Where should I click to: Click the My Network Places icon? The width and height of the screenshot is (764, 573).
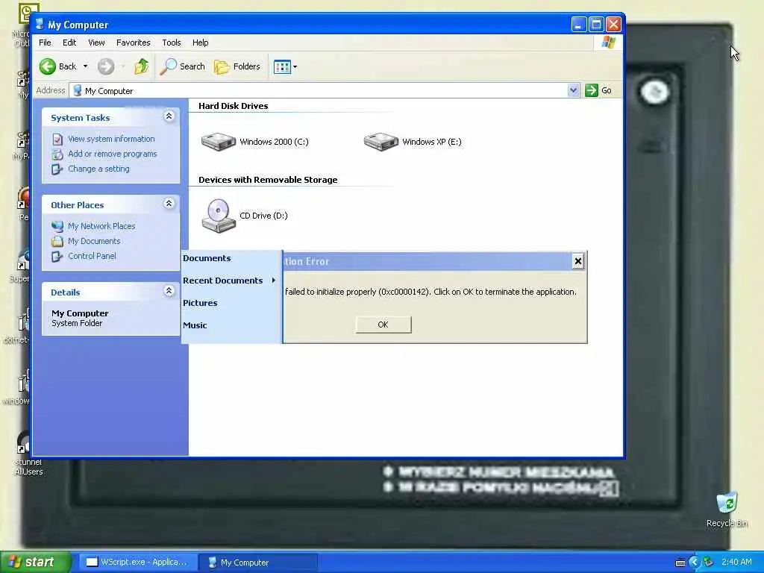pyautogui.click(x=57, y=227)
